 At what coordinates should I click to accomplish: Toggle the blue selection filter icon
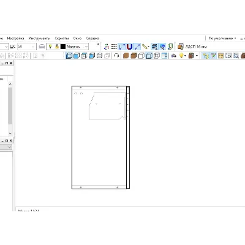coord(162,47)
